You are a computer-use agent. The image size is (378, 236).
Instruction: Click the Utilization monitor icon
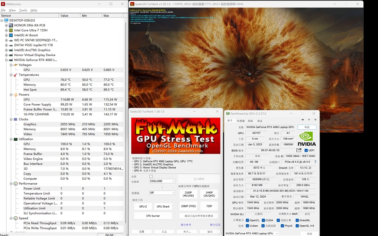tap(16, 139)
